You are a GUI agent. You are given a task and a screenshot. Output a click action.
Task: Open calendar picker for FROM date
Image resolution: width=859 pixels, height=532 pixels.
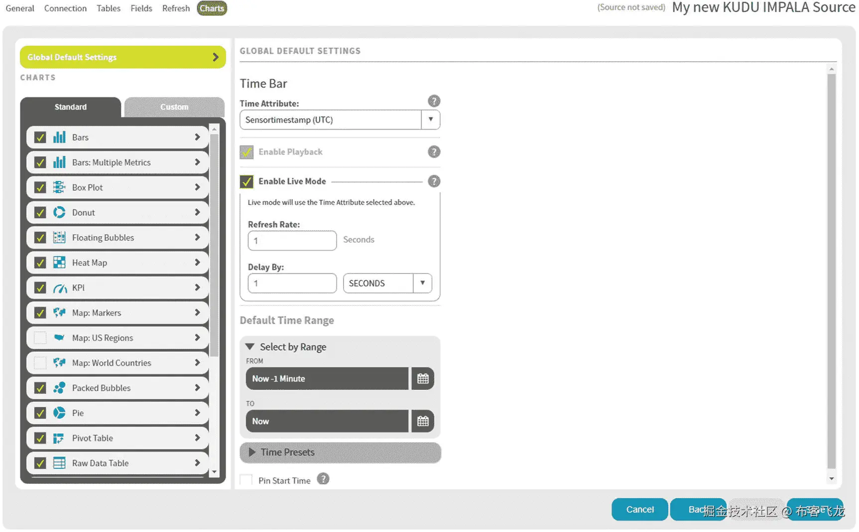(423, 379)
